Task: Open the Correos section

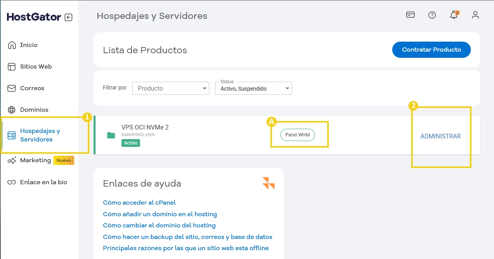Action: [x=32, y=88]
